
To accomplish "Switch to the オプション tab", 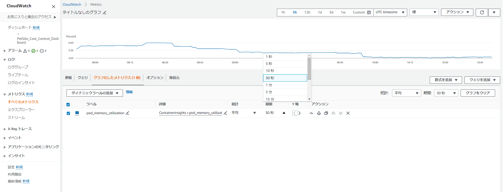I will coord(155,78).
